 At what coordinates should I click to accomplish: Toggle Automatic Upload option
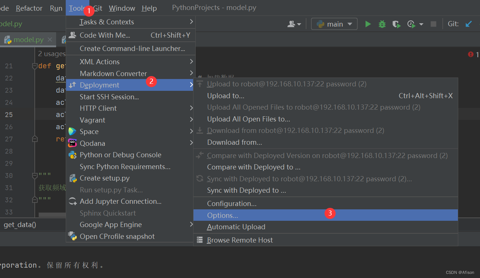(325, 227)
